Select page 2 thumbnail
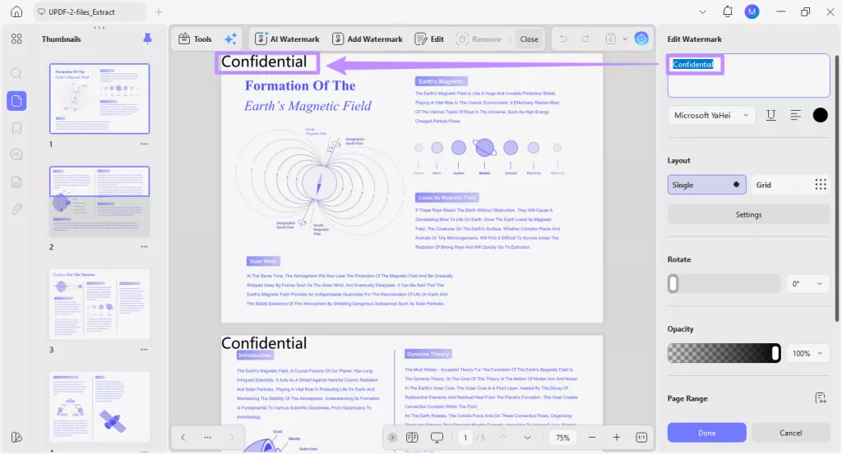Viewport: 842px width, 454px height. [x=99, y=201]
